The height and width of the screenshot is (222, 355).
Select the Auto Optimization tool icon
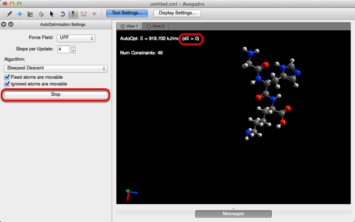(x=73, y=13)
